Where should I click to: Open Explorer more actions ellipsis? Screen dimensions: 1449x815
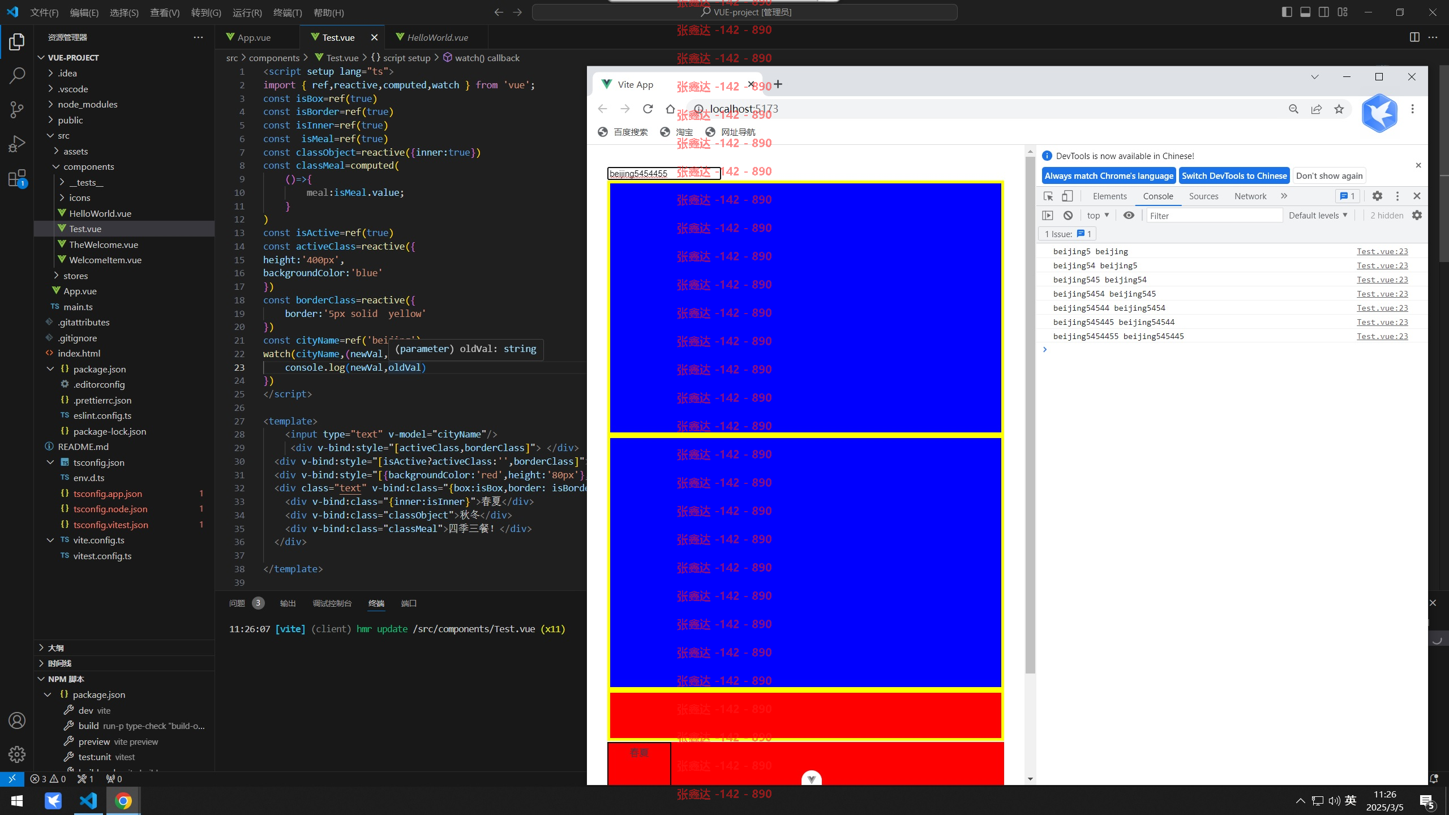tap(198, 37)
